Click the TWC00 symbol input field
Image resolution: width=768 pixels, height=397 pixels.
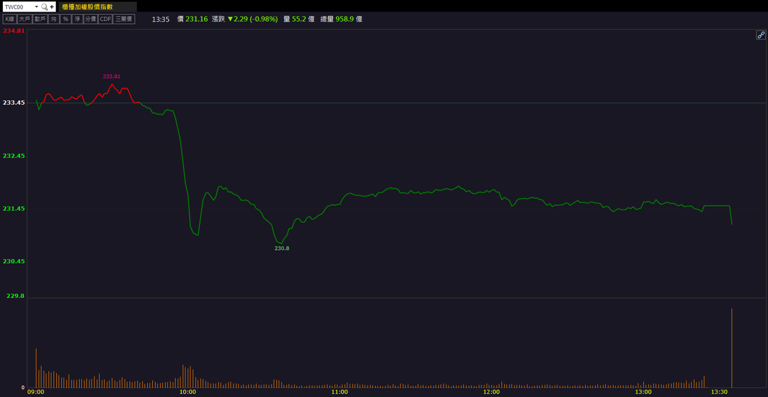pos(18,7)
